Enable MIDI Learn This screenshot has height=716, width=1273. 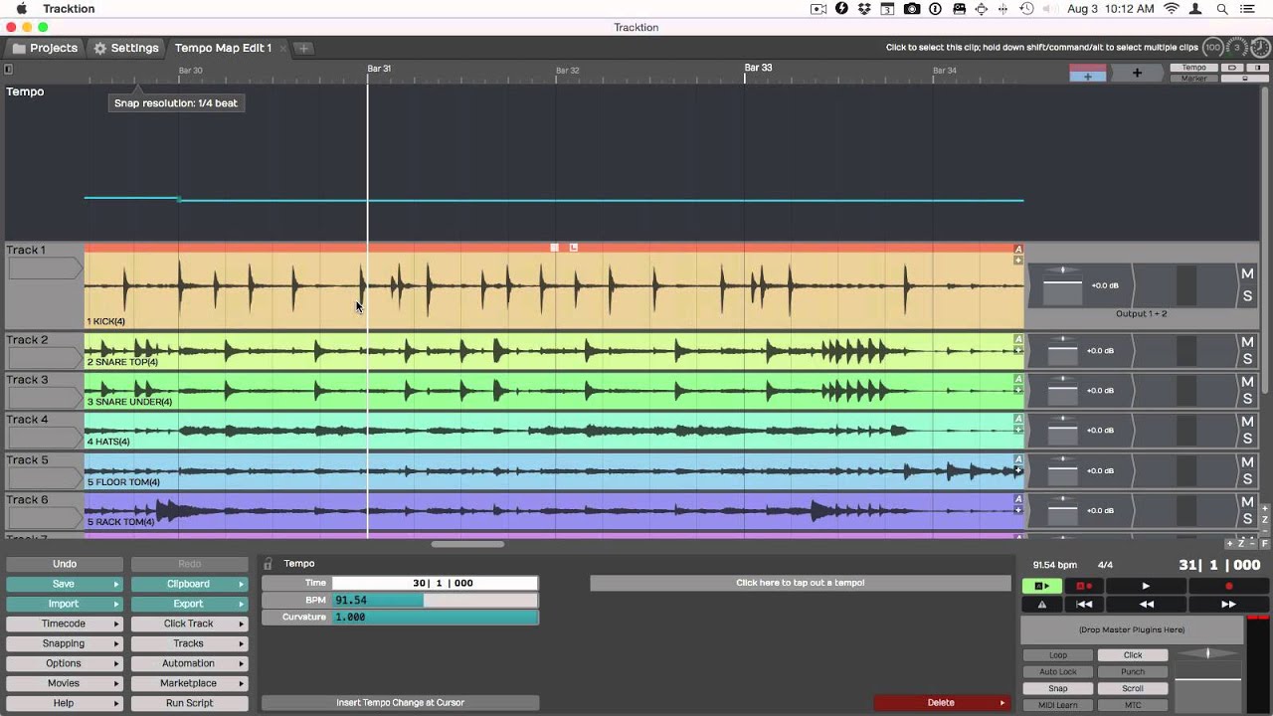click(1058, 705)
